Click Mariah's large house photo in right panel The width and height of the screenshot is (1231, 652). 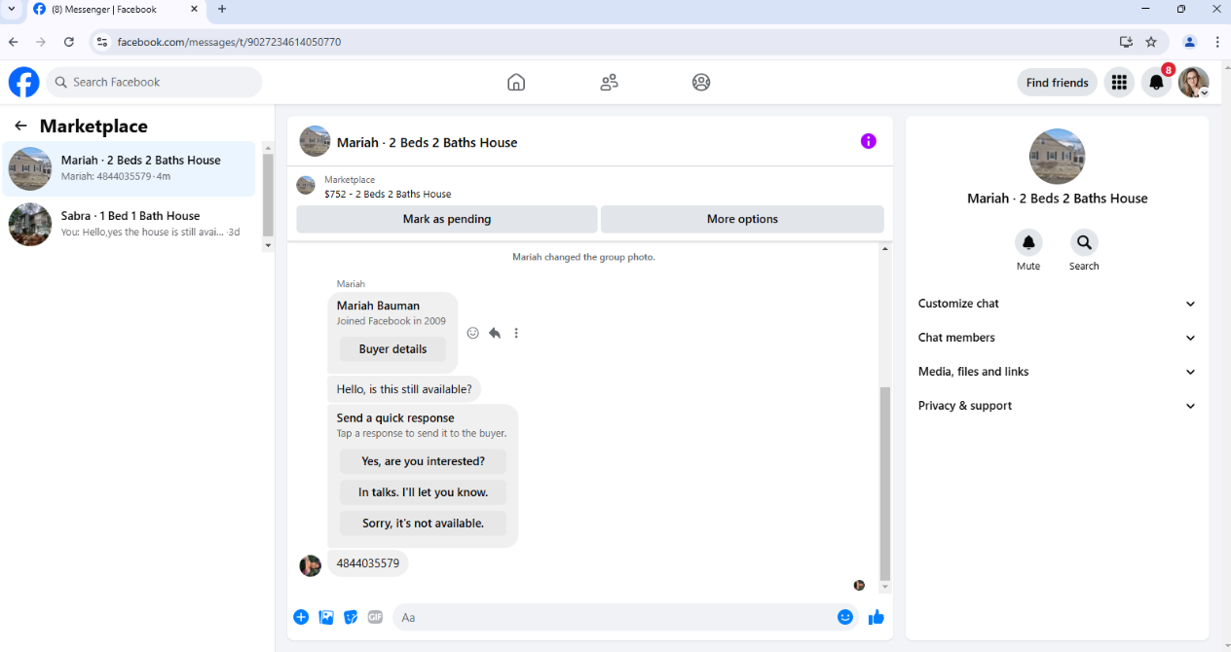1058,157
